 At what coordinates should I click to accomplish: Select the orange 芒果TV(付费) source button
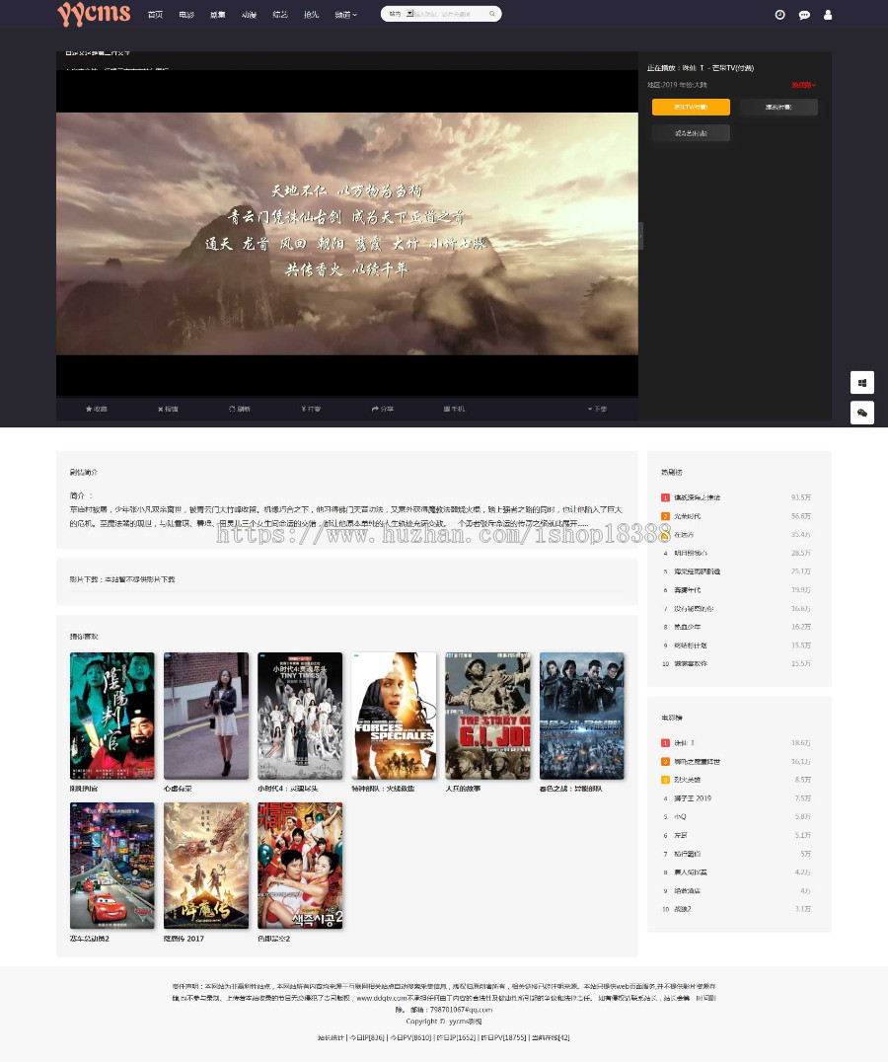tap(691, 107)
